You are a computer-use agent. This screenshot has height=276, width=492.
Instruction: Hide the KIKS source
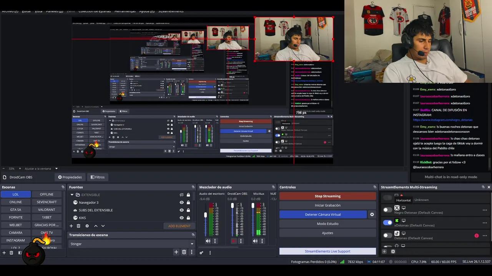click(182, 218)
